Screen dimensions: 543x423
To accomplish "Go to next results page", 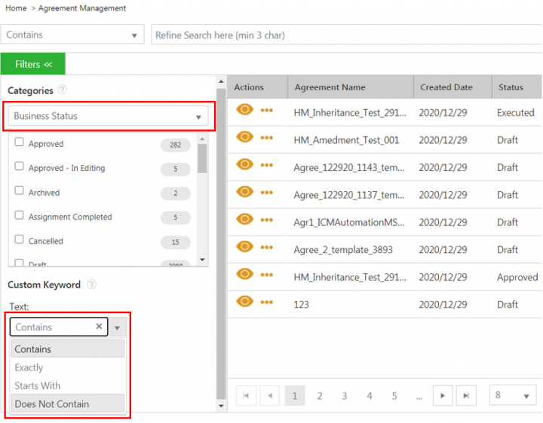I will (x=443, y=395).
